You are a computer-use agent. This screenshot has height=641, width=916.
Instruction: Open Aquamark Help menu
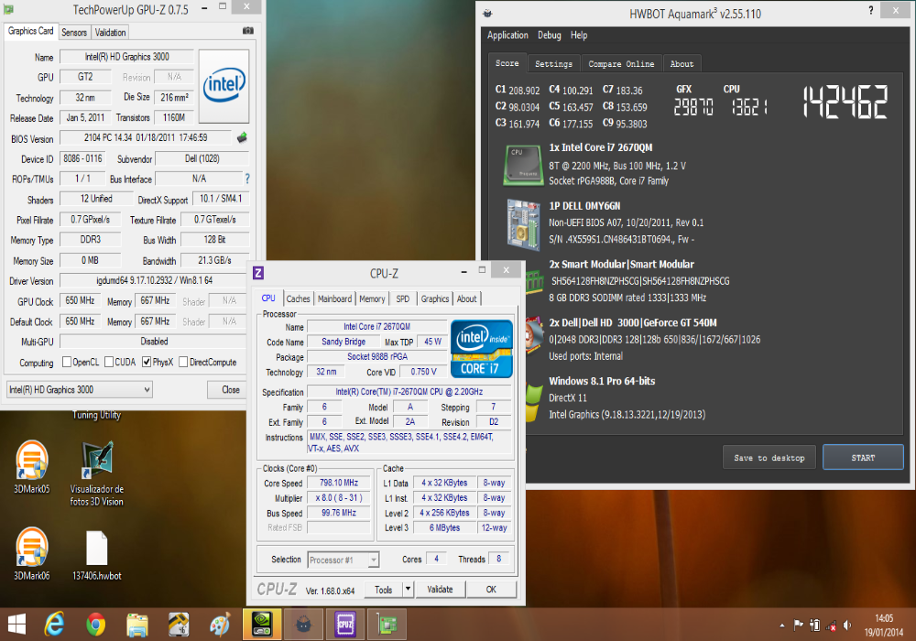click(x=579, y=35)
